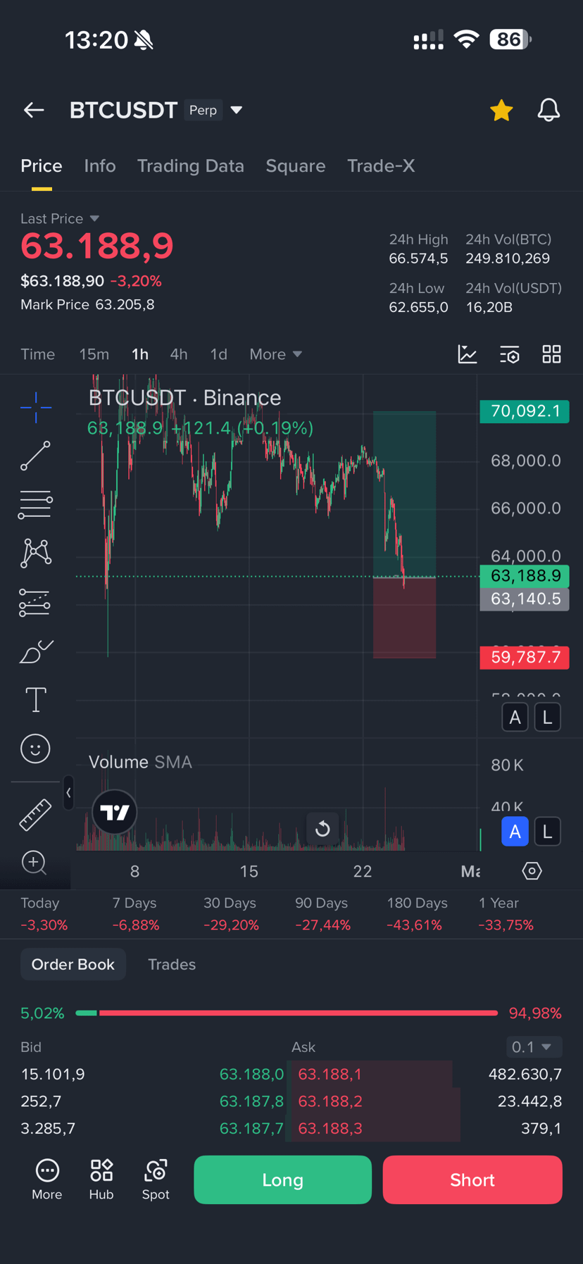Toggle log scale L on volume pane
583x1264 pixels.
[x=548, y=832]
